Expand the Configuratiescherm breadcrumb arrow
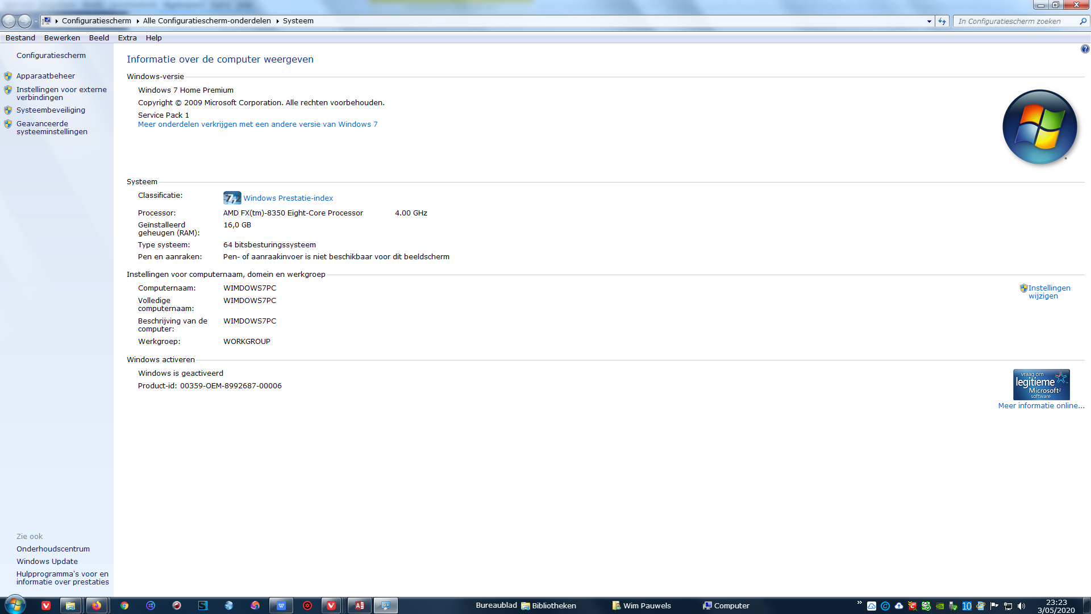 click(138, 21)
